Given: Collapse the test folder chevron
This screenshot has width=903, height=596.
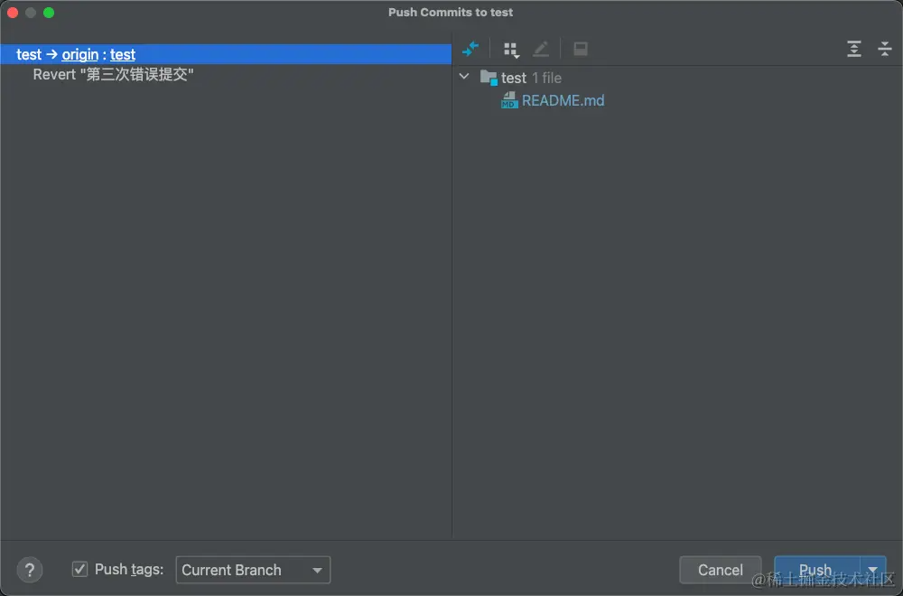Looking at the screenshot, I should coord(464,77).
